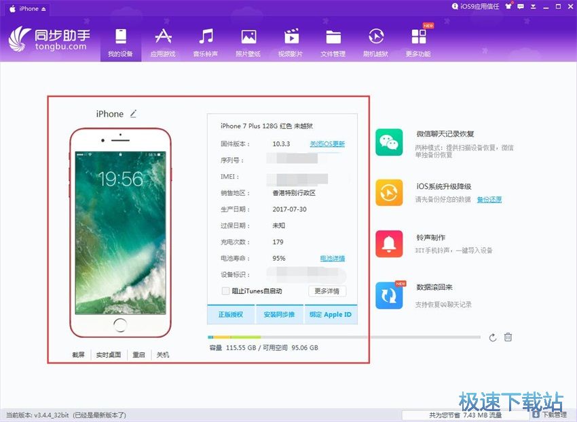
Task: Click the 关机 power off button
Action: coord(163,355)
